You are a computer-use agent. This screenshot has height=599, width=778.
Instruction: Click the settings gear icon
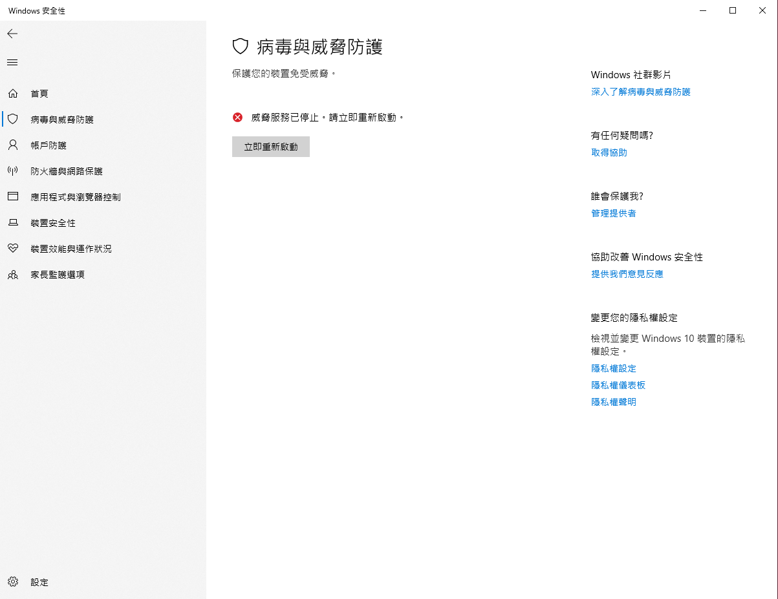click(12, 582)
